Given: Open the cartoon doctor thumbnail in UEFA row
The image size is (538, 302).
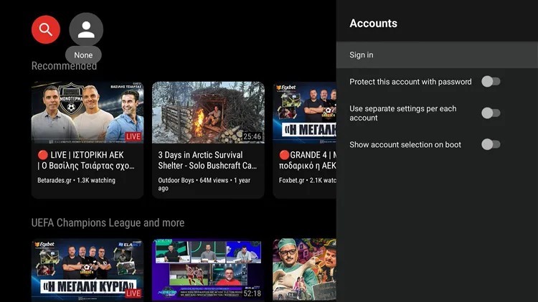Looking at the screenshot, I should (x=304, y=270).
